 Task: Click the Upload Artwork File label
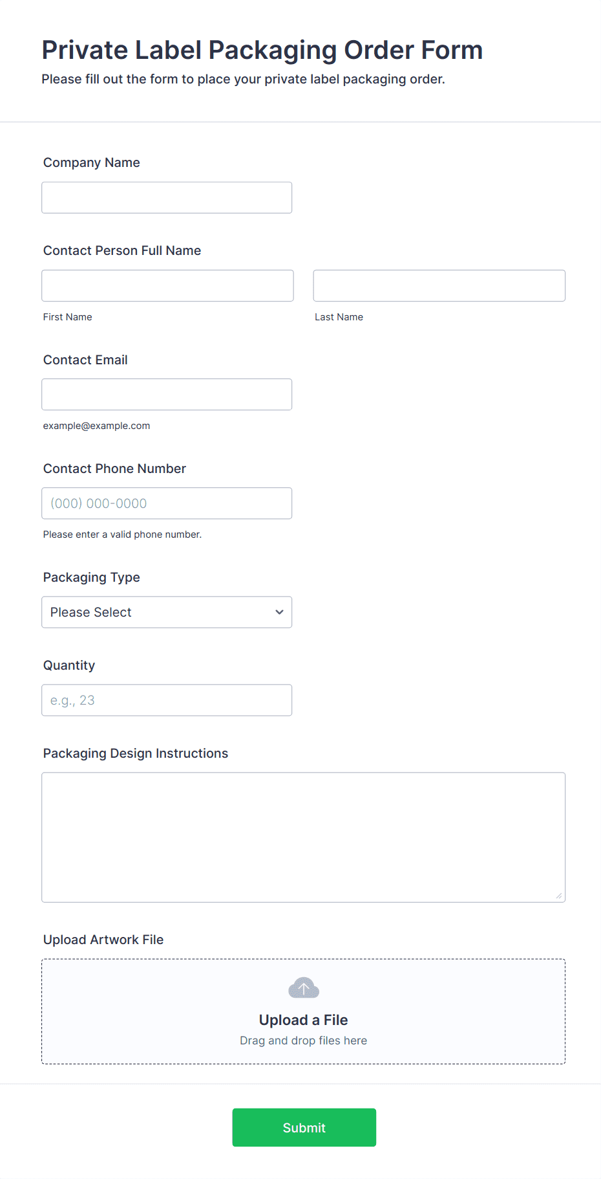coord(103,940)
